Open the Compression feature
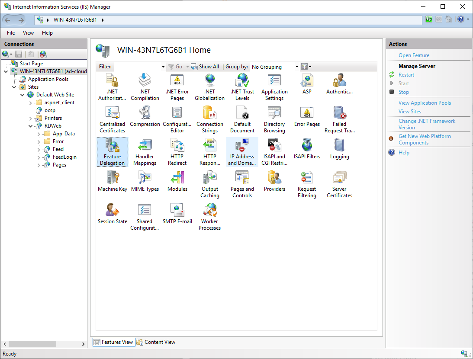This screenshot has height=359, width=473. (x=145, y=116)
